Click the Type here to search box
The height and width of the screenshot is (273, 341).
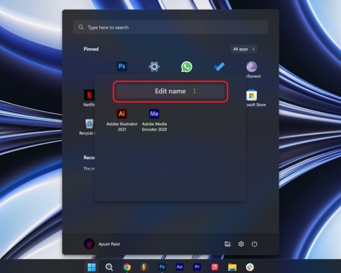click(170, 27)
